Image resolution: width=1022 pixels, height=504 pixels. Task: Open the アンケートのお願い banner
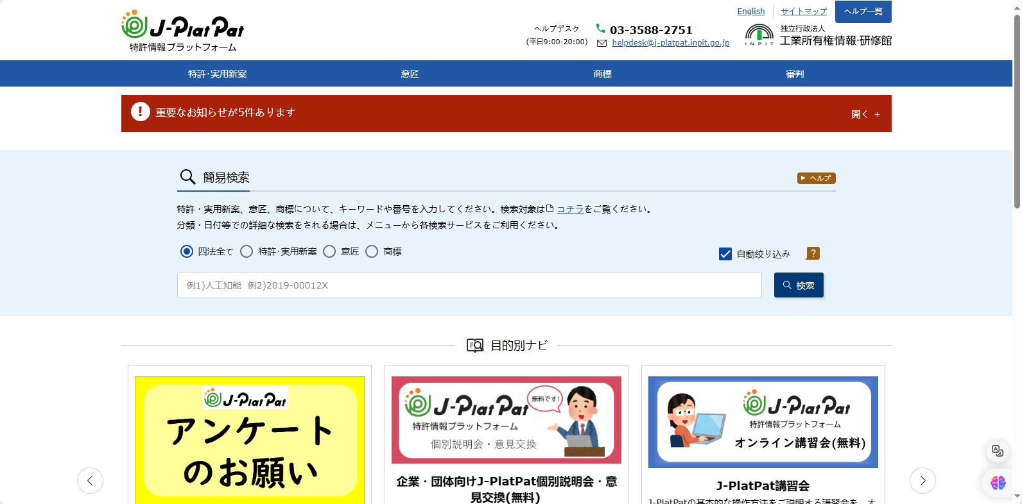[250, 440]
